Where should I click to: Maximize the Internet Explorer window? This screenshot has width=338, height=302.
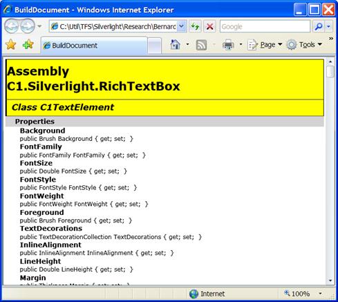pos(314,10)
